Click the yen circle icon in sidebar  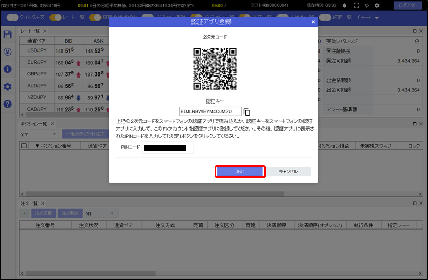click(7, 52)
